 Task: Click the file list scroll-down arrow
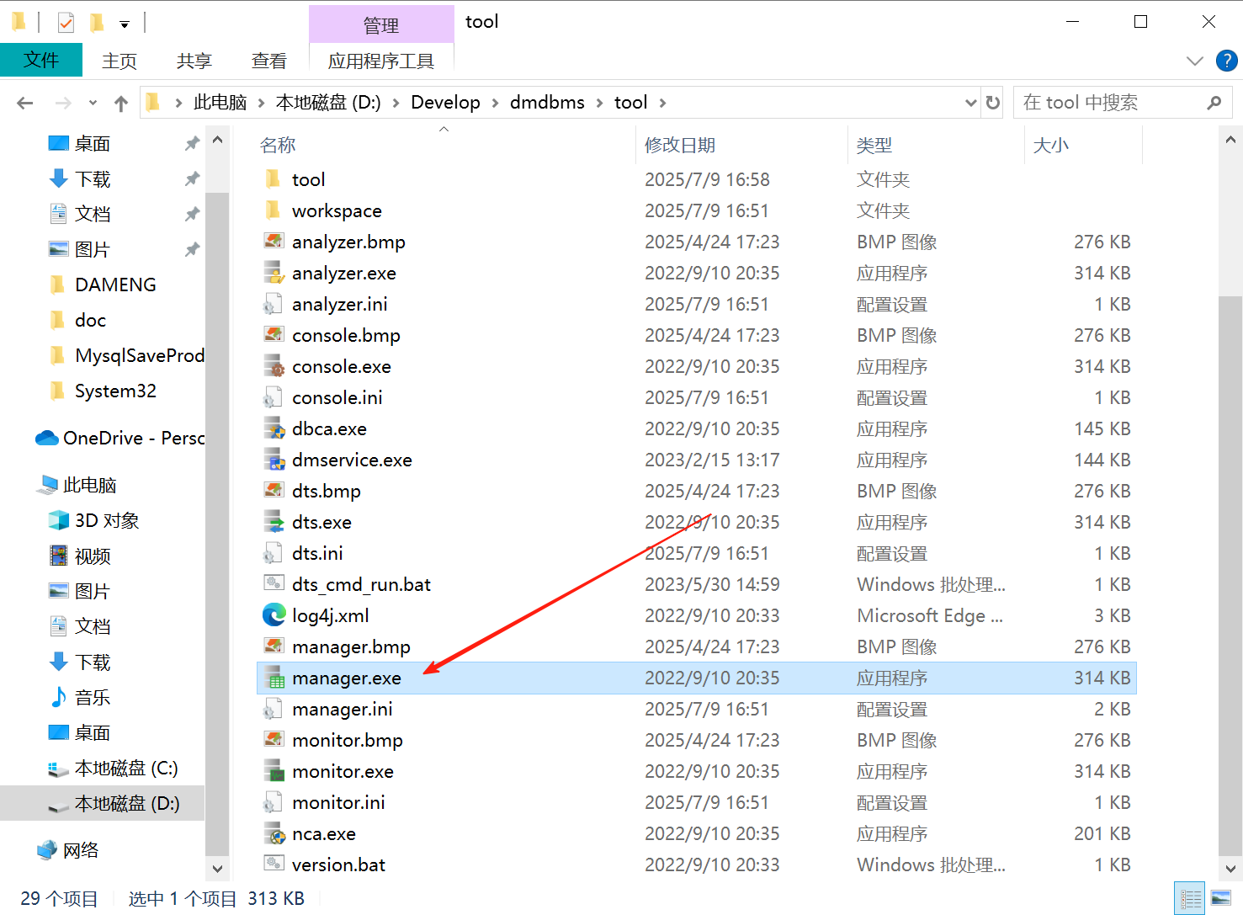1230,869
